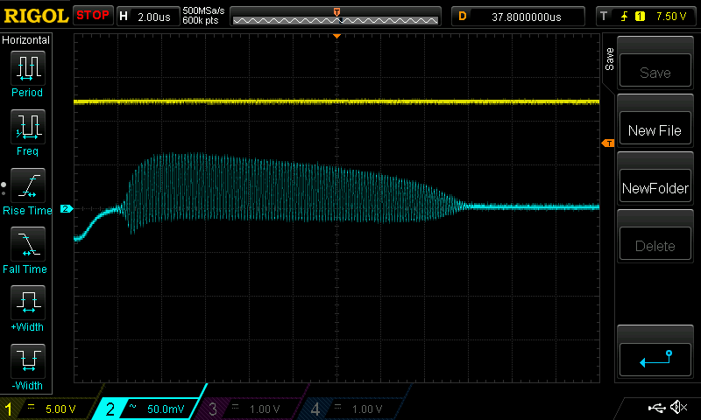Viewport: 701px width, 420px height.
Task: Open channel 1 settings at 5.00 V
Action: tap(48, 409)
